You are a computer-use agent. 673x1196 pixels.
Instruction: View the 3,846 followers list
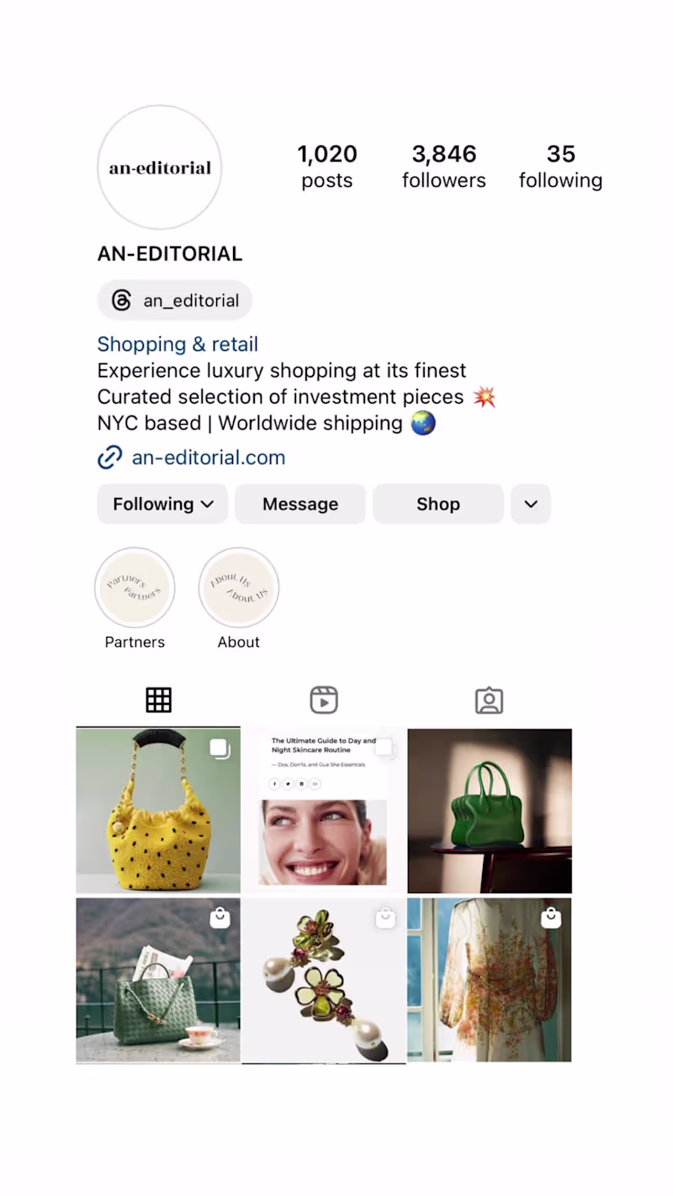point(444,167)
